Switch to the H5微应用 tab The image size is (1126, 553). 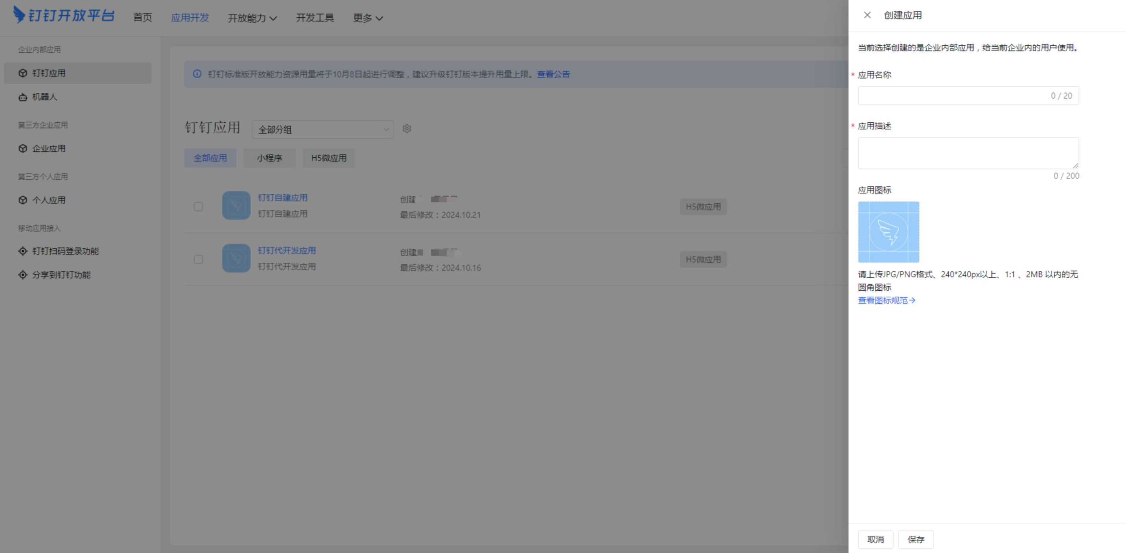329,158
